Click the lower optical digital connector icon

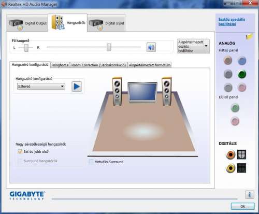[x=241, y=168]
